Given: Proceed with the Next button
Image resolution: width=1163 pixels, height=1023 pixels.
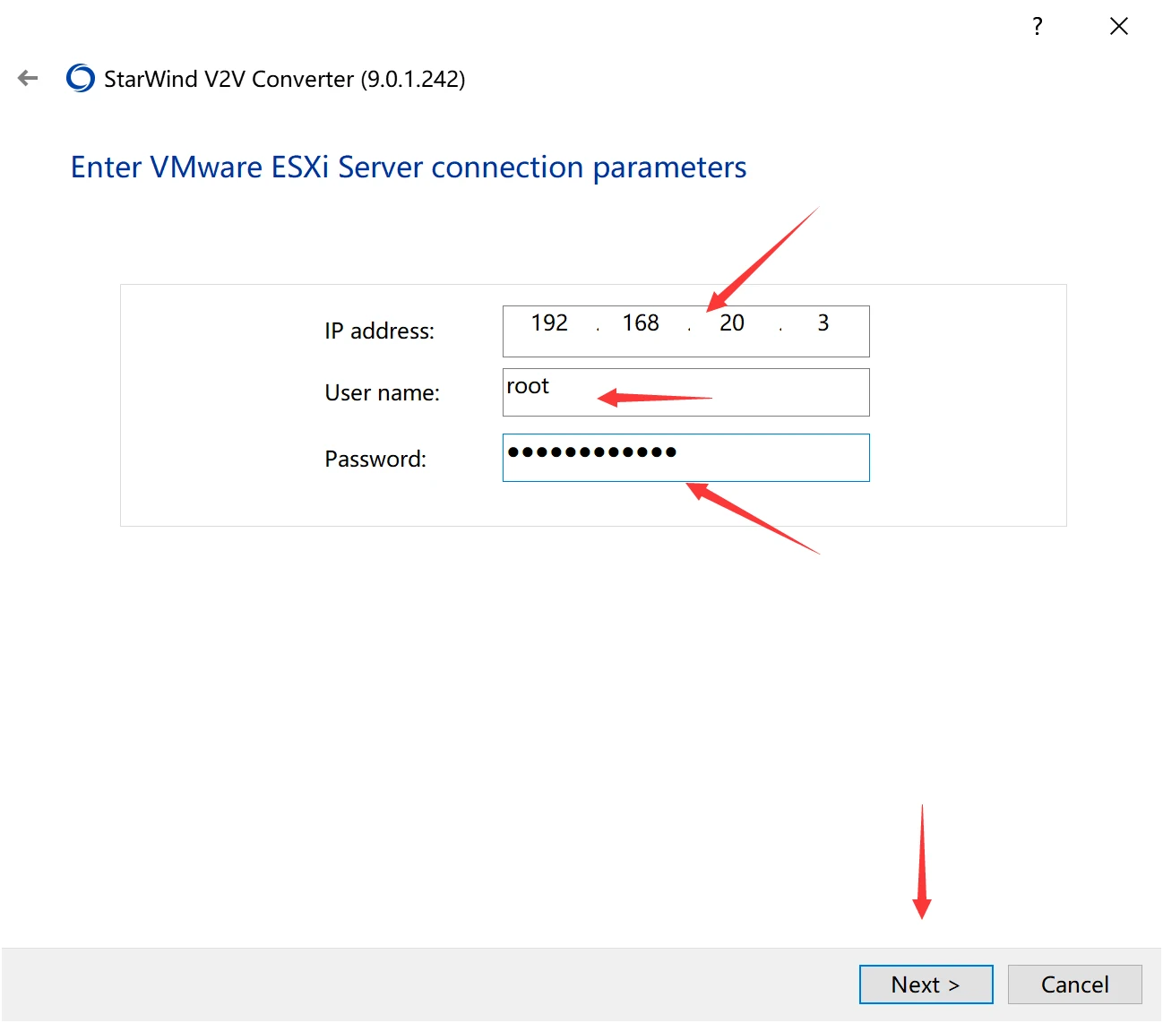Looking at the screenshot, I should 926,984.
